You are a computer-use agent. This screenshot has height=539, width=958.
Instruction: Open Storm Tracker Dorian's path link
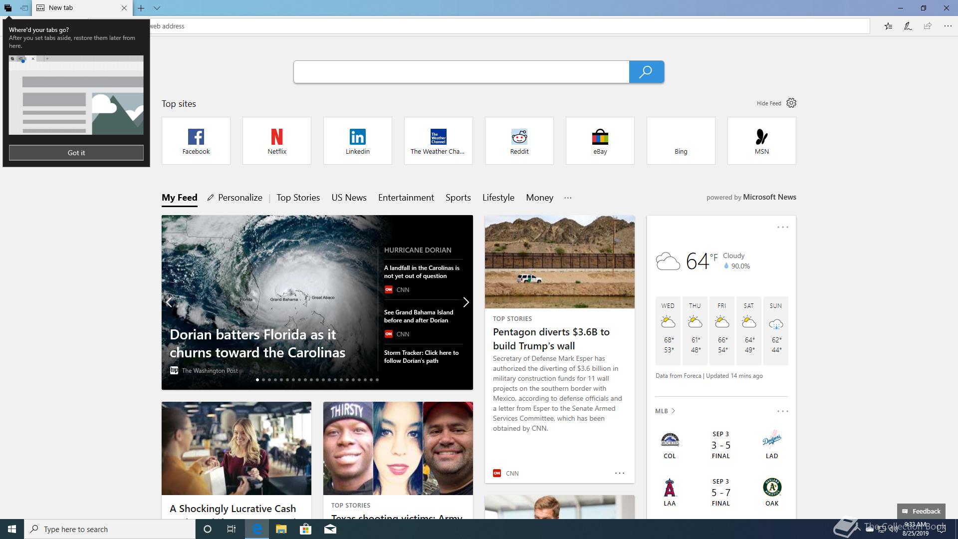421,357
